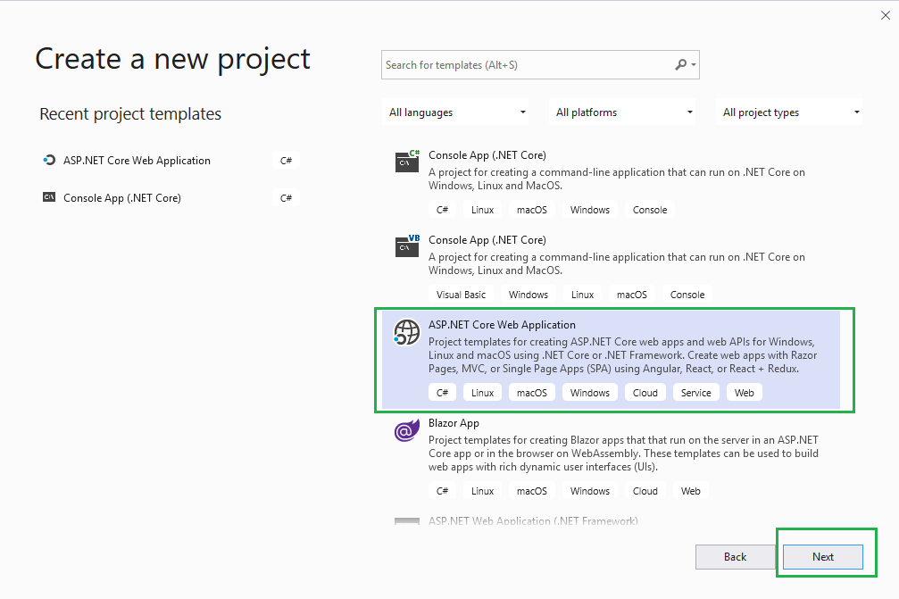
Task: Click the Visual Basic Console App icon
Action: point(407,246)
